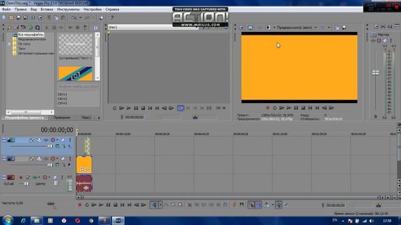The width and height of the screenshot is (401, 225).
Task: Open Project Video Properties in preview toolbar
Action: click(x=241, y=27)
